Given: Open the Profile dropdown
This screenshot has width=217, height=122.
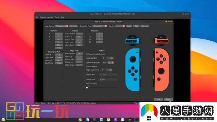Looking at the screenshot, I should coord(120,26).
